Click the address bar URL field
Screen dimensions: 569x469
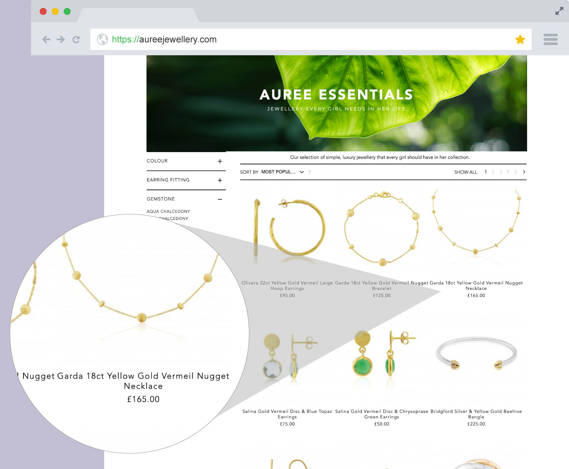(311, 39)
